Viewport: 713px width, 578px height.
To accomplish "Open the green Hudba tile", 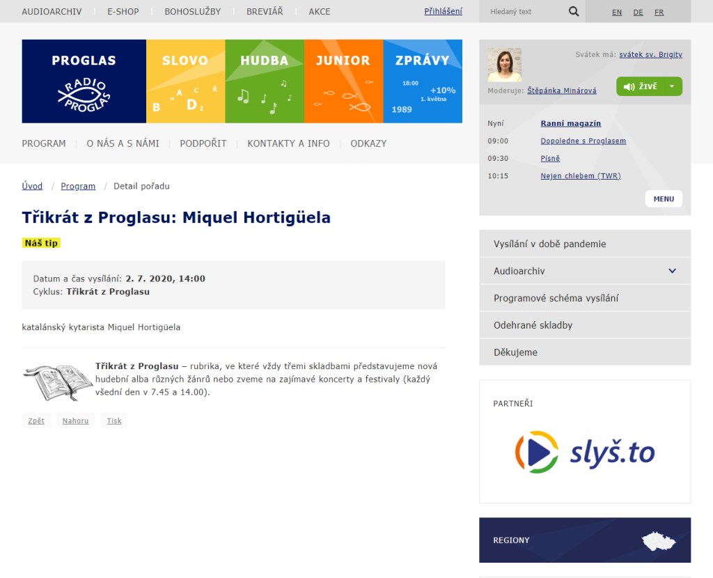I will (x=265, y=81).
